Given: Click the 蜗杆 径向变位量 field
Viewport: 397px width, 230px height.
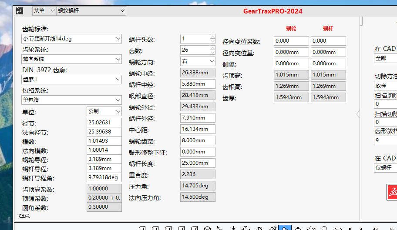Looking at the screenshot, I should click(328, 52).
